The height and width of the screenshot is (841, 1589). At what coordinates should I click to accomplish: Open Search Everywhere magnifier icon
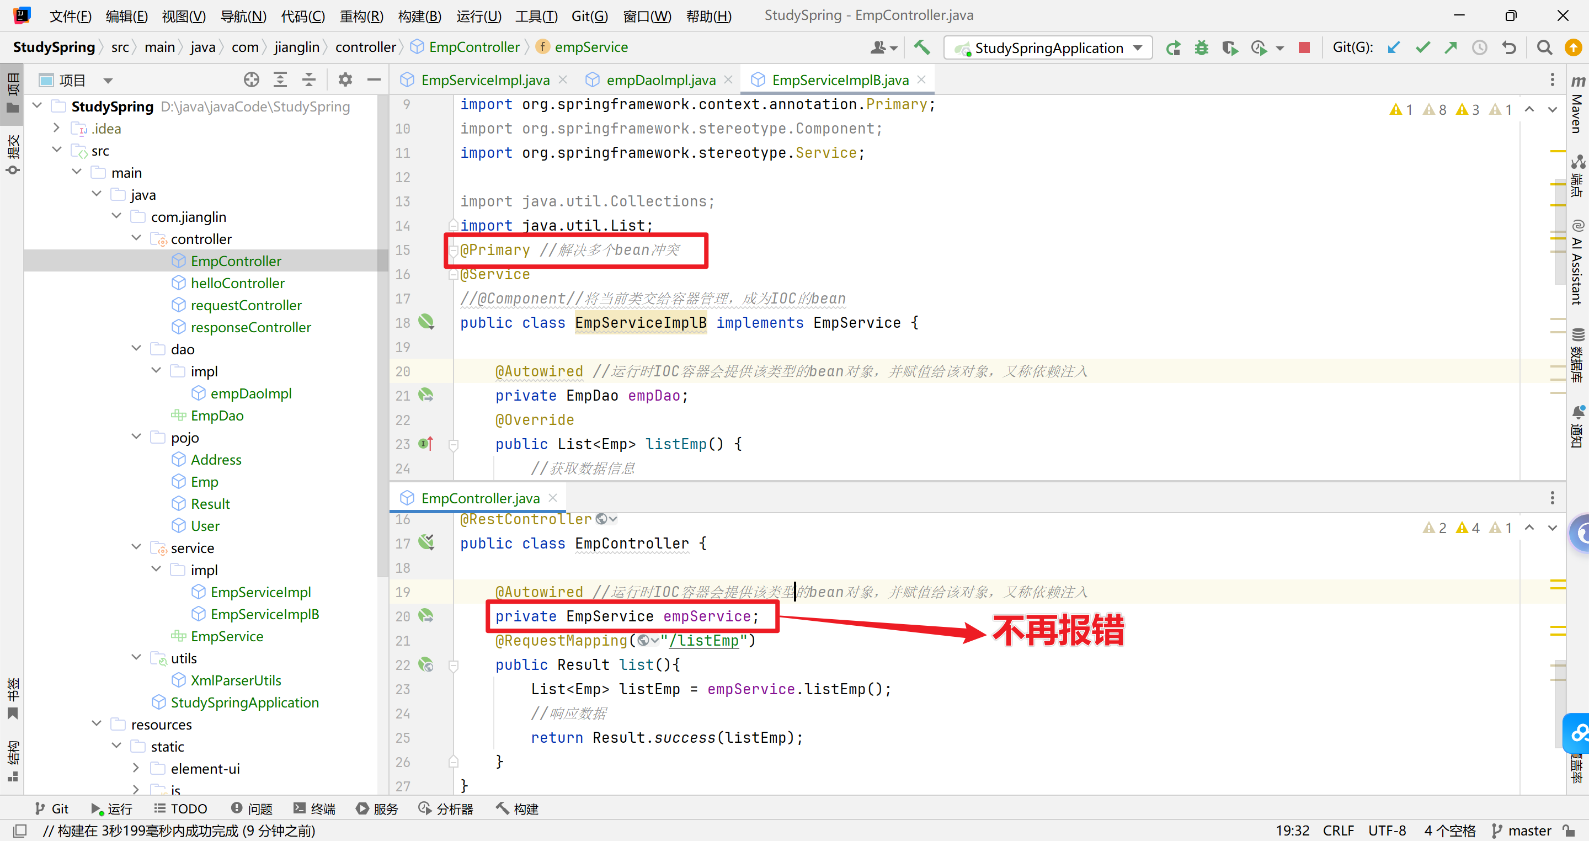(x=1544, y=47)
